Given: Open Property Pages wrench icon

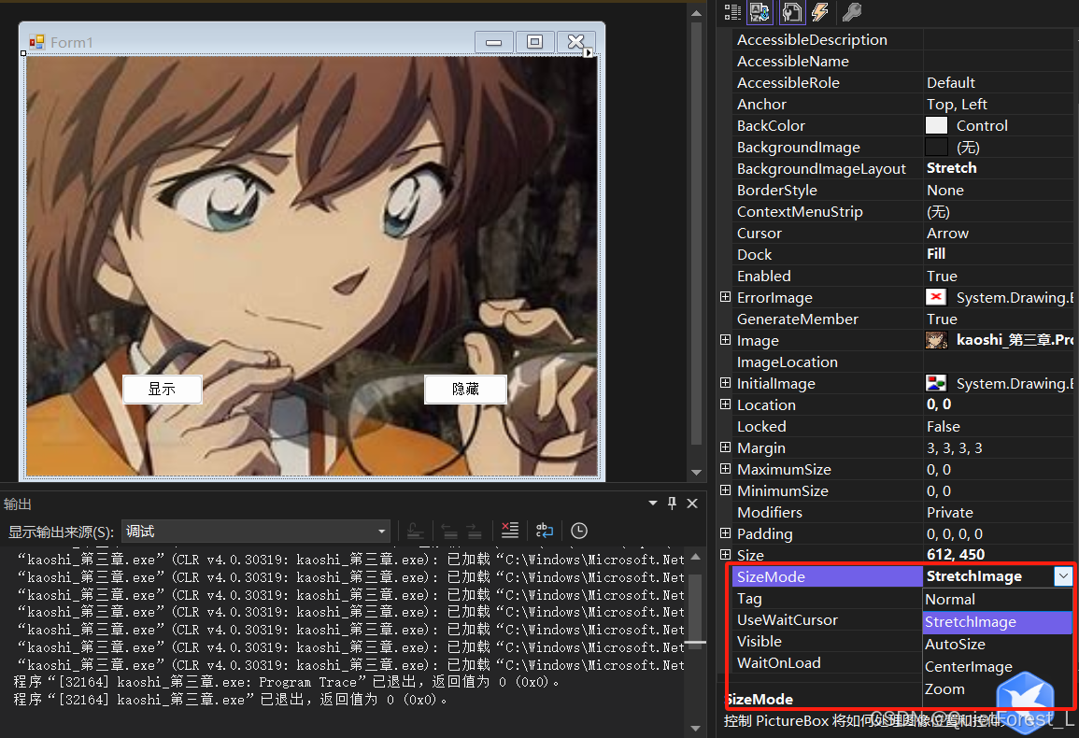Looking at the screenshot, I should click(852, 12).
